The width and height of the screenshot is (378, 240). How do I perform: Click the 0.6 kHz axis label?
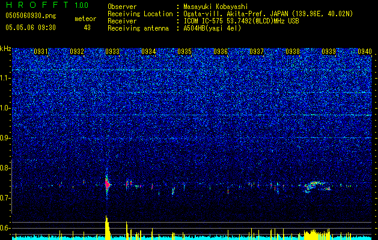[5, 228]
